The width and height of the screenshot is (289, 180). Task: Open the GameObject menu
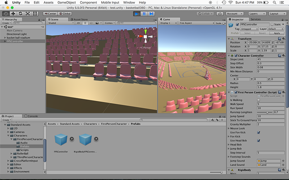tap(66, 3)
